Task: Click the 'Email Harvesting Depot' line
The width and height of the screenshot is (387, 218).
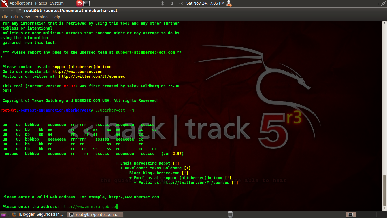Action: click(x=148, y=163)
